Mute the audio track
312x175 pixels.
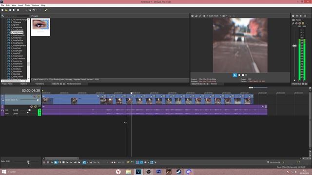click(x=31, y=107)
